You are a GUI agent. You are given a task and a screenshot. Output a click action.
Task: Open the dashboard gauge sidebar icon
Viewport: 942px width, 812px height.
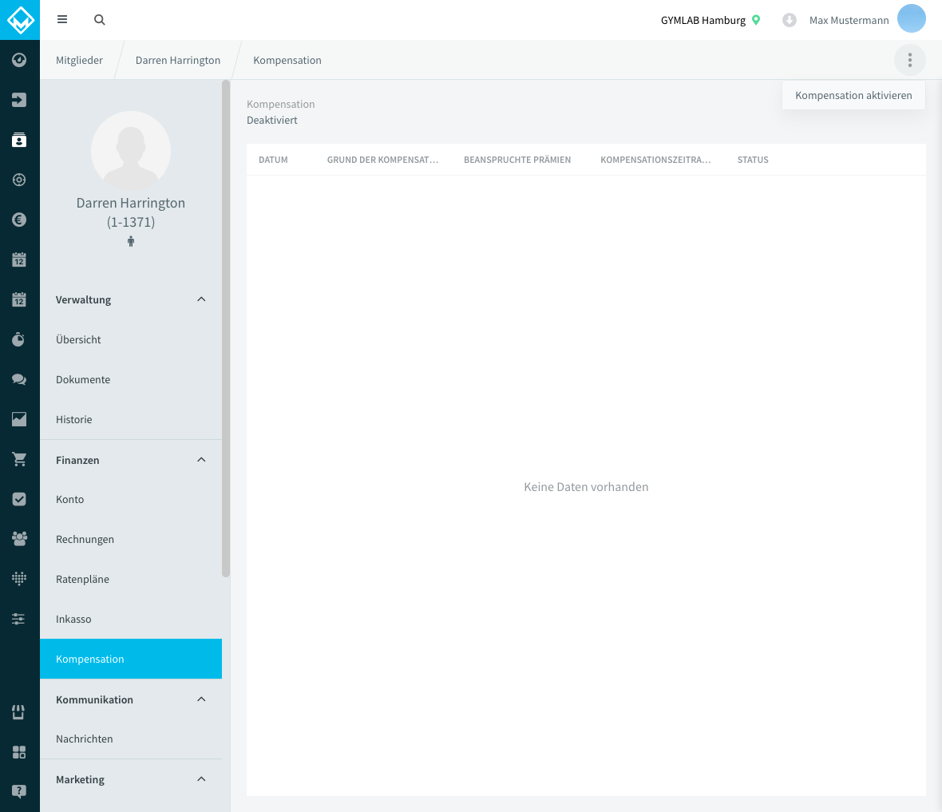click(19, 60)
